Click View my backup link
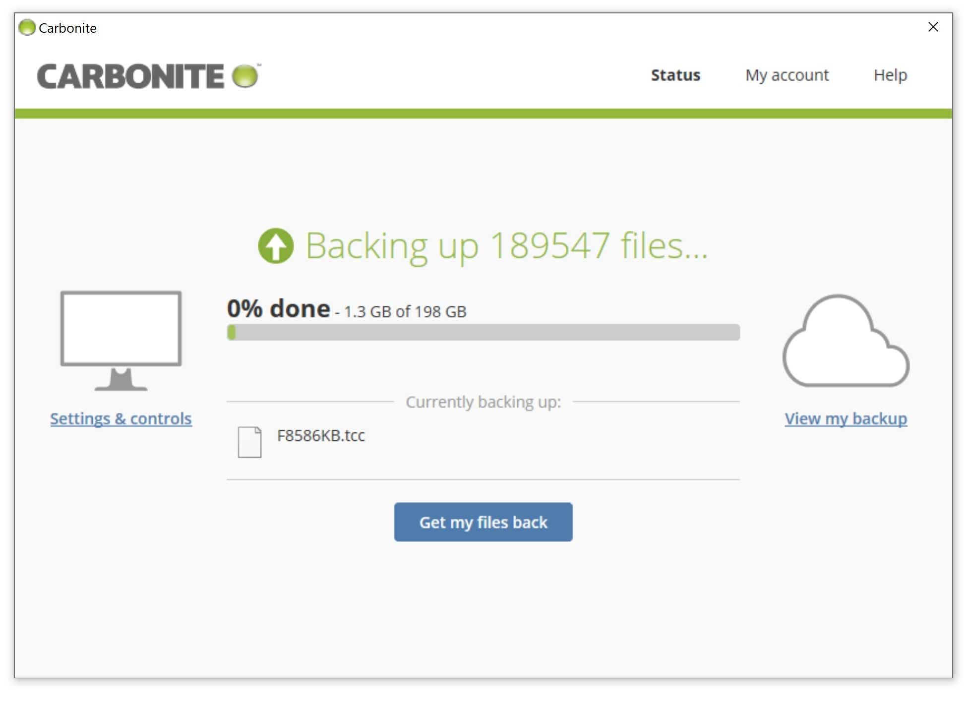 click(845, 418)
